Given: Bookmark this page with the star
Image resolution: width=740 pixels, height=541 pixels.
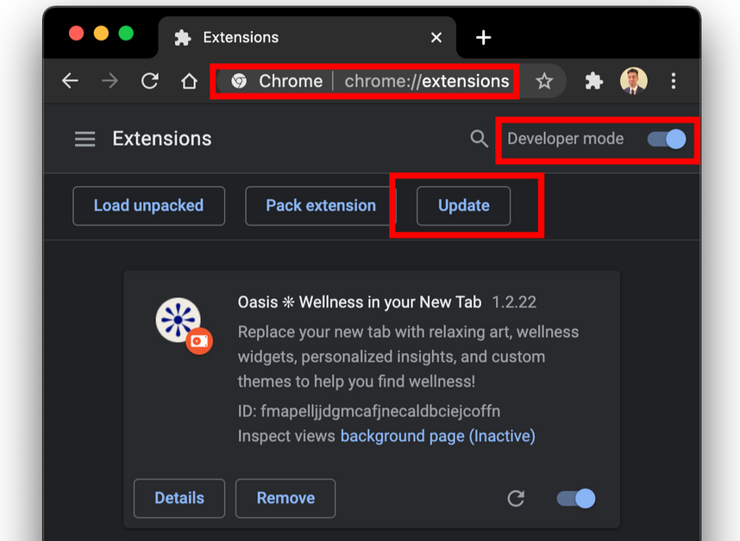Looking at the screenshot, I should pos(543,81).
